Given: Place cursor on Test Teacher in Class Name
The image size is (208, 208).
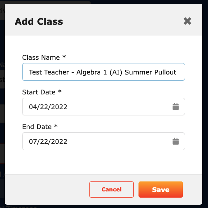Looking at the screenshot, I should 49,72.
